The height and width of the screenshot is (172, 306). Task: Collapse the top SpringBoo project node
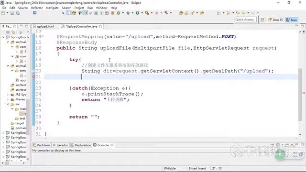[x=3, y=37]
